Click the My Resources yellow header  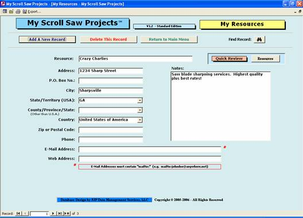[242, 24]
